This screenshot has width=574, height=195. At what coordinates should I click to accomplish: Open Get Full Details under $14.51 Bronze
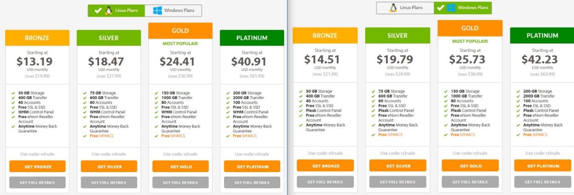[x=325, y=182]
